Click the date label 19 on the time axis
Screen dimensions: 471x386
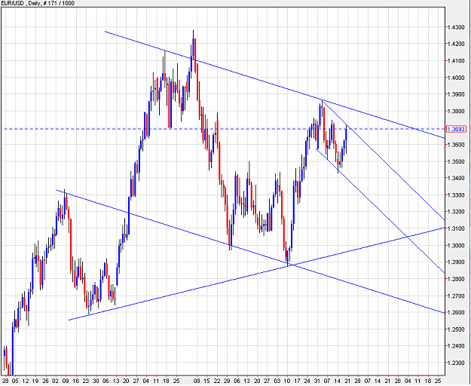coord(35,381)
